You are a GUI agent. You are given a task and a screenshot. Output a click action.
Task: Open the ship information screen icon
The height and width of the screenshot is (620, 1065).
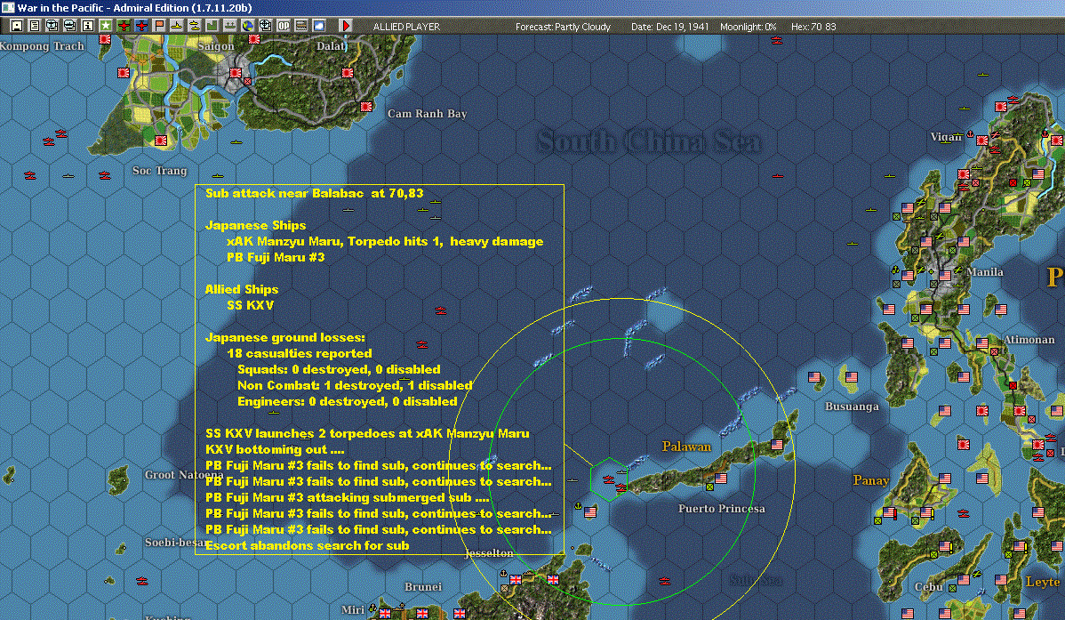pyautogui.click(x=70, y=26)
